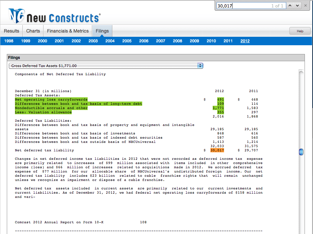Select the 1999 filing year
The height and width of the screenshot is (234, 313).
26,41
